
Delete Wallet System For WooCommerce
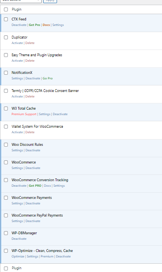(30, 132)
